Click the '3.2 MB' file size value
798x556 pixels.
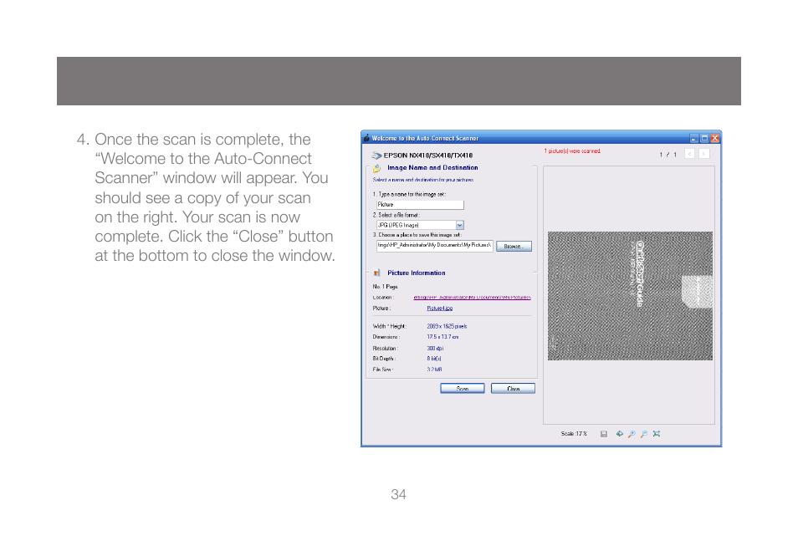(434, 370)
